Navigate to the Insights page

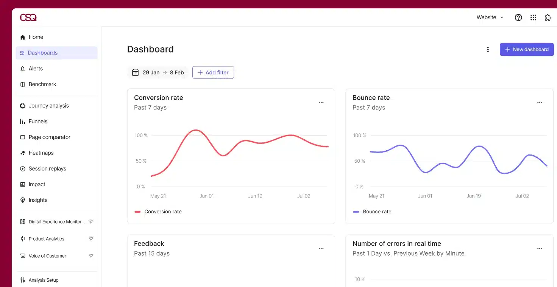pyautogui.click(x=38, y=200)
